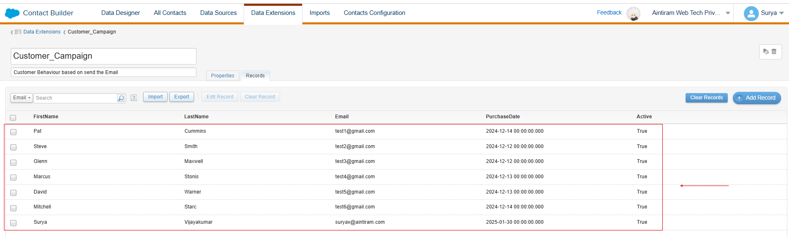Select the Surya Vijayakumar row checkbox
Screen dimensions: 789x237
coord(13,223)
